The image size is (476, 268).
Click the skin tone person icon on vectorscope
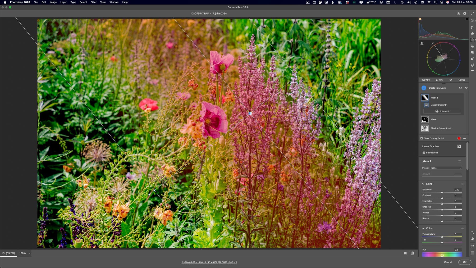tap(433, 43)
